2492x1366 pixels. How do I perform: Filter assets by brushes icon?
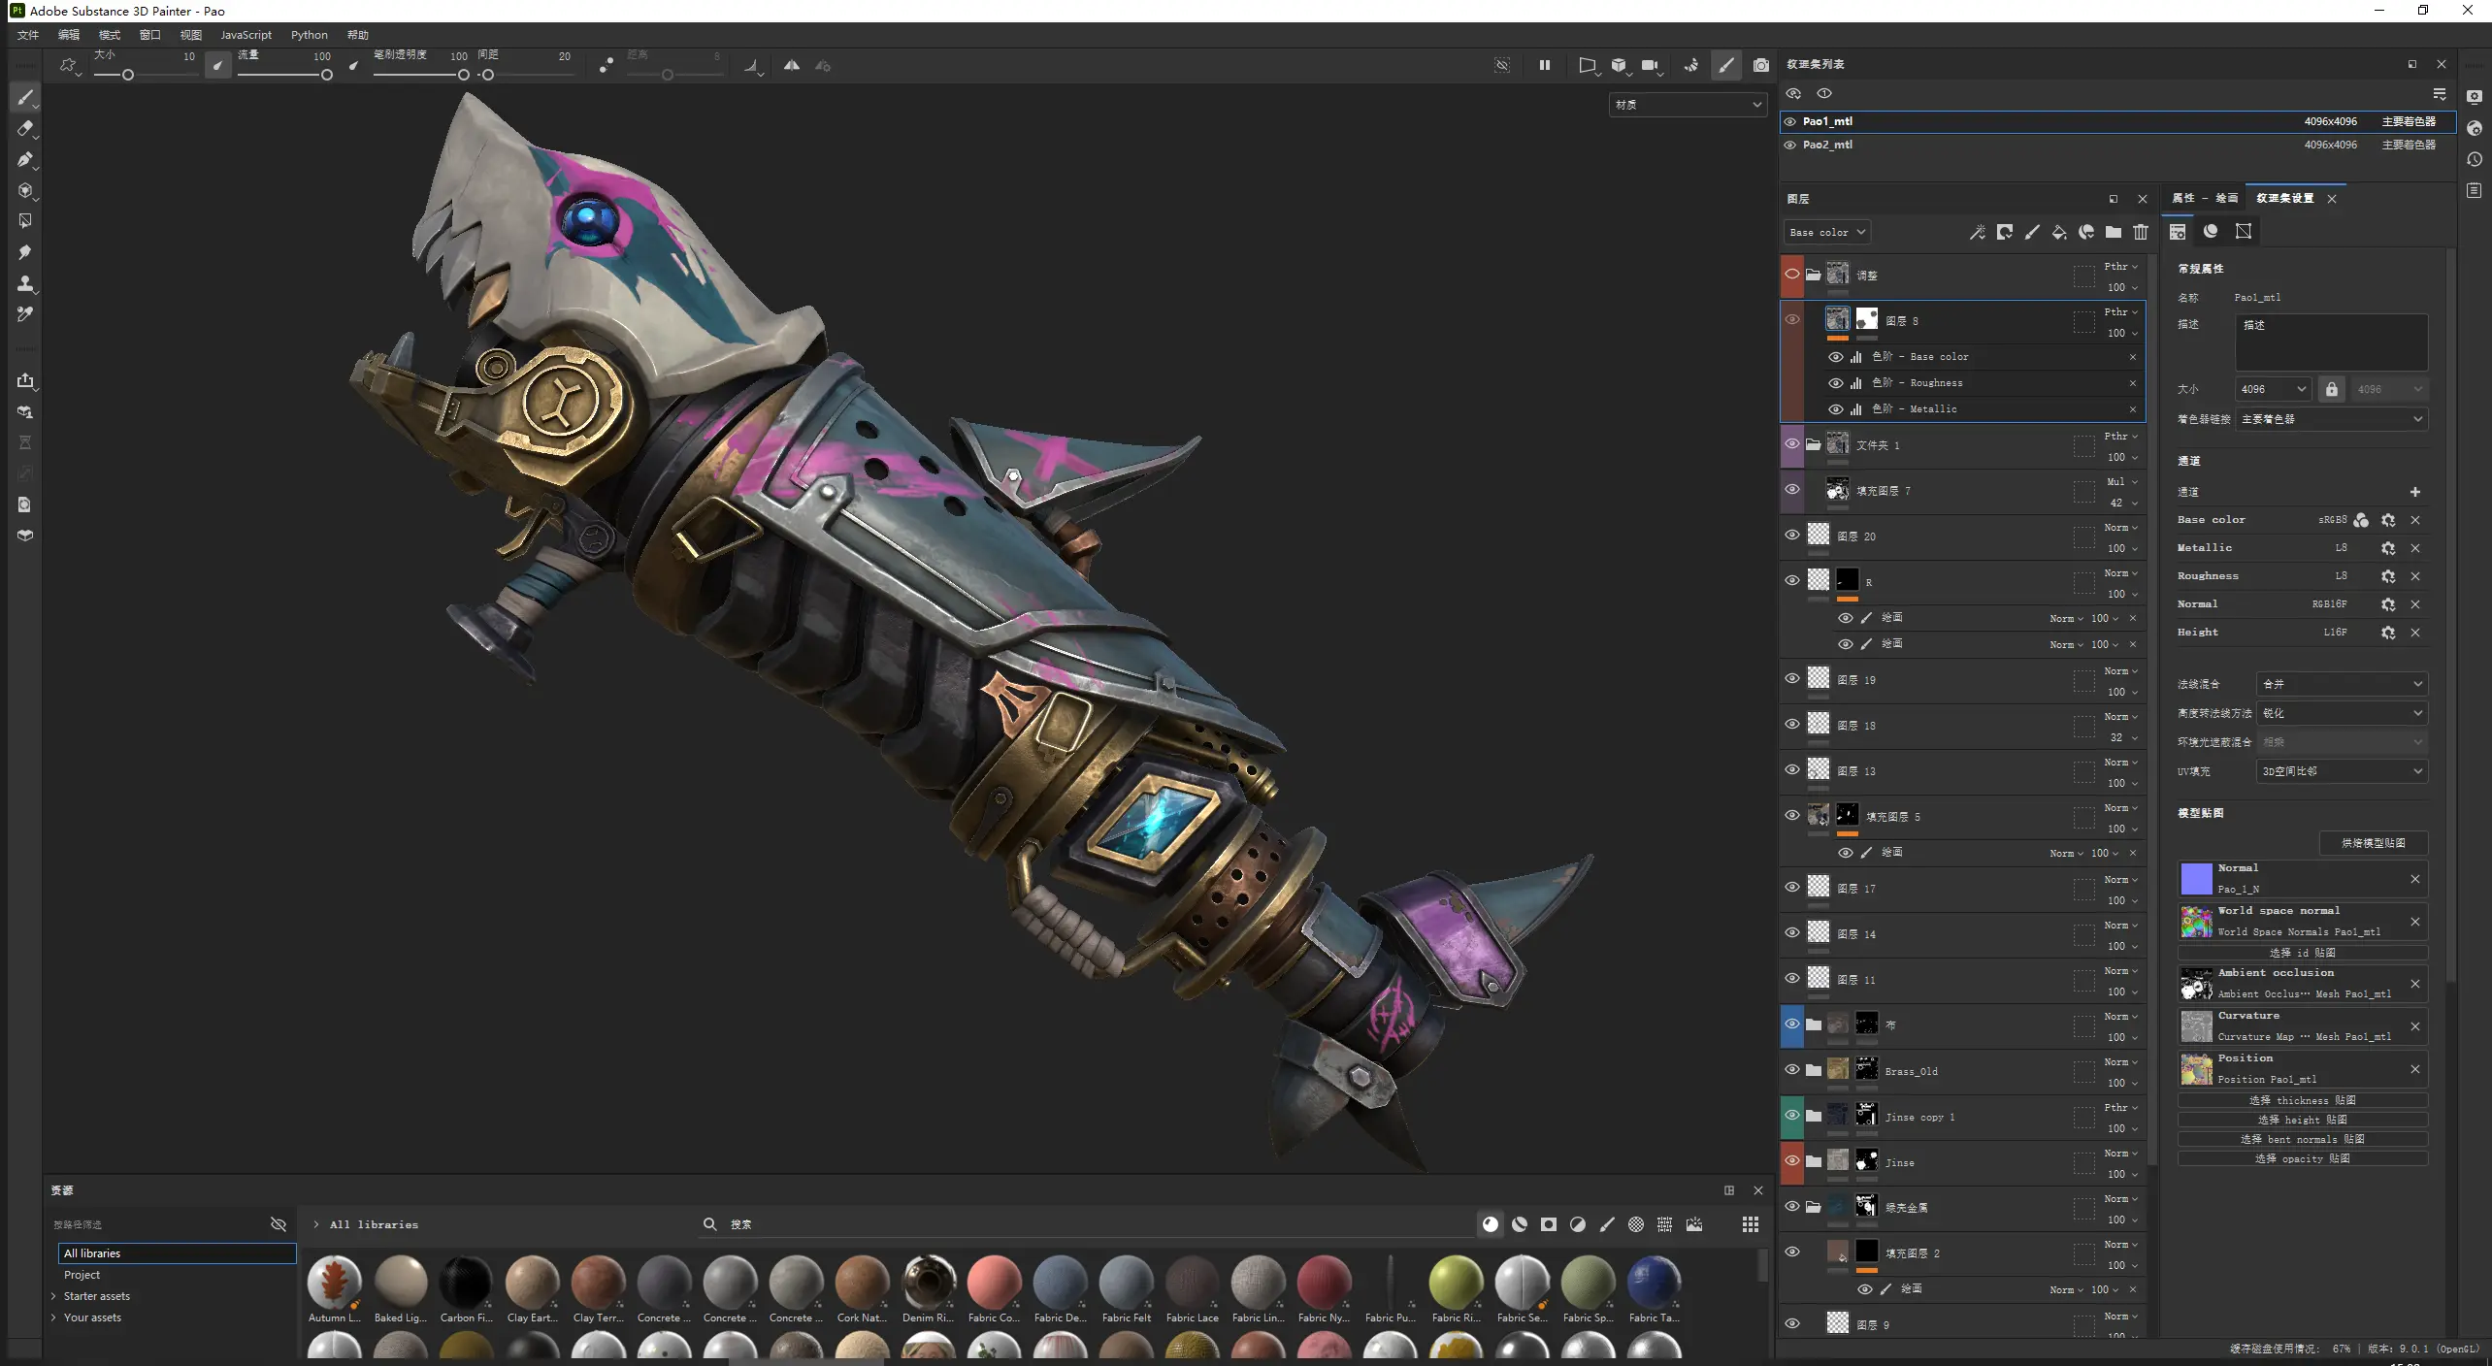(x=1607, y=1224)
